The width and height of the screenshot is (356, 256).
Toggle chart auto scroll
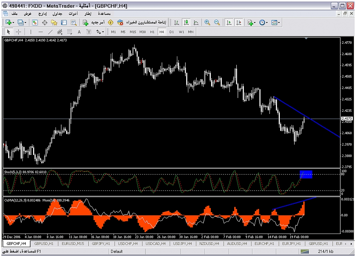click(x=229, y=22)
